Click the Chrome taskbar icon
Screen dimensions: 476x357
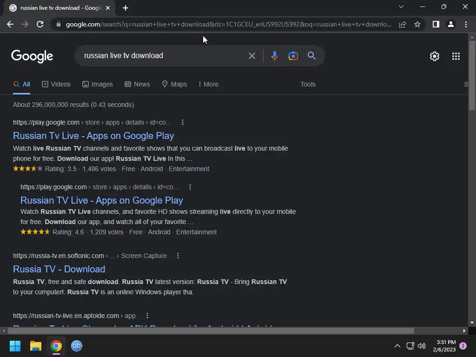56,346
